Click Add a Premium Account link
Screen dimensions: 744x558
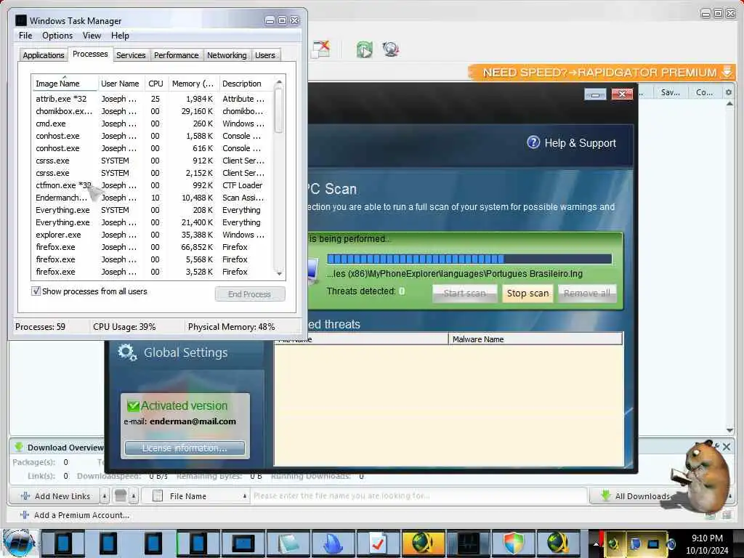pos(81,515)
